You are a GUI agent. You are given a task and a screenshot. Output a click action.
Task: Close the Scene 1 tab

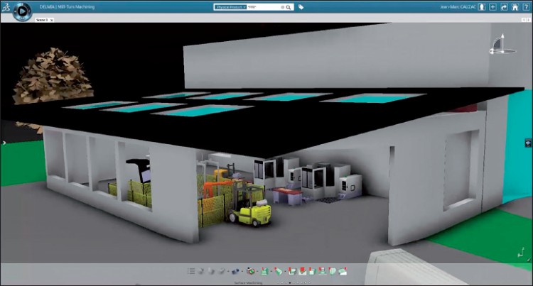click(x=52, y=20)
